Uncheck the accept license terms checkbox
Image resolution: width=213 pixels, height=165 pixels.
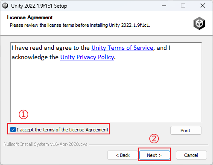click(13, 130)
